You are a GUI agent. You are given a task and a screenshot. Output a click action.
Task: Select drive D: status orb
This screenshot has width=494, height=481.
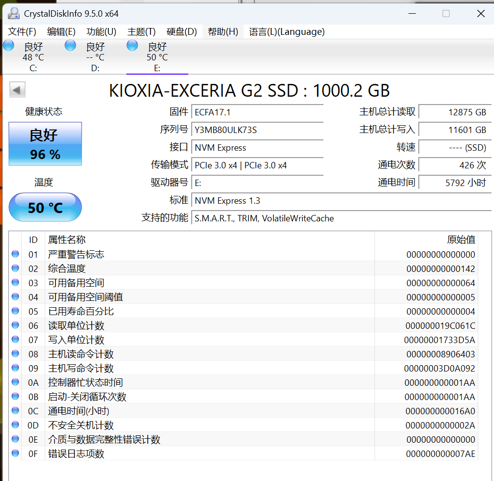[x=70, y=45]
